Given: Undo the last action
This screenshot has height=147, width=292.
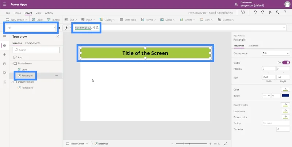Looking at the screenshot, I should click(x=255, y=12).
